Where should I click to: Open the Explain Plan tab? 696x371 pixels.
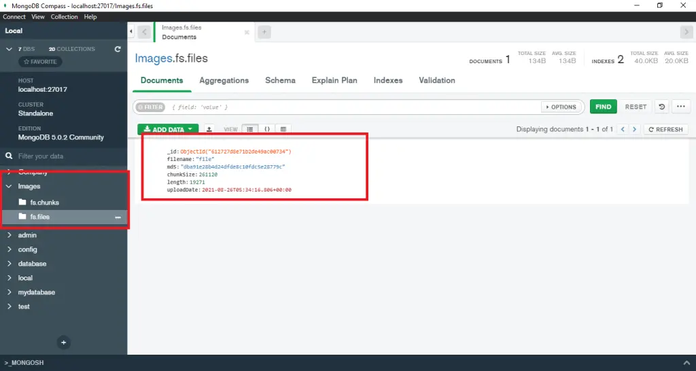tap(334, 80)
